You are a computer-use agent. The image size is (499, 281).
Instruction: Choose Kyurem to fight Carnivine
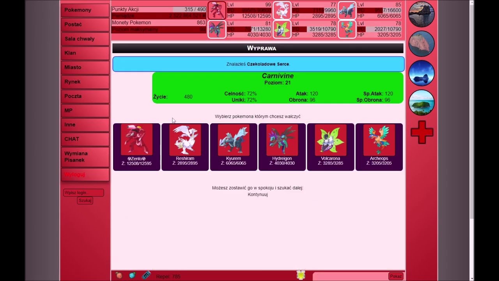tap(234, 147)
